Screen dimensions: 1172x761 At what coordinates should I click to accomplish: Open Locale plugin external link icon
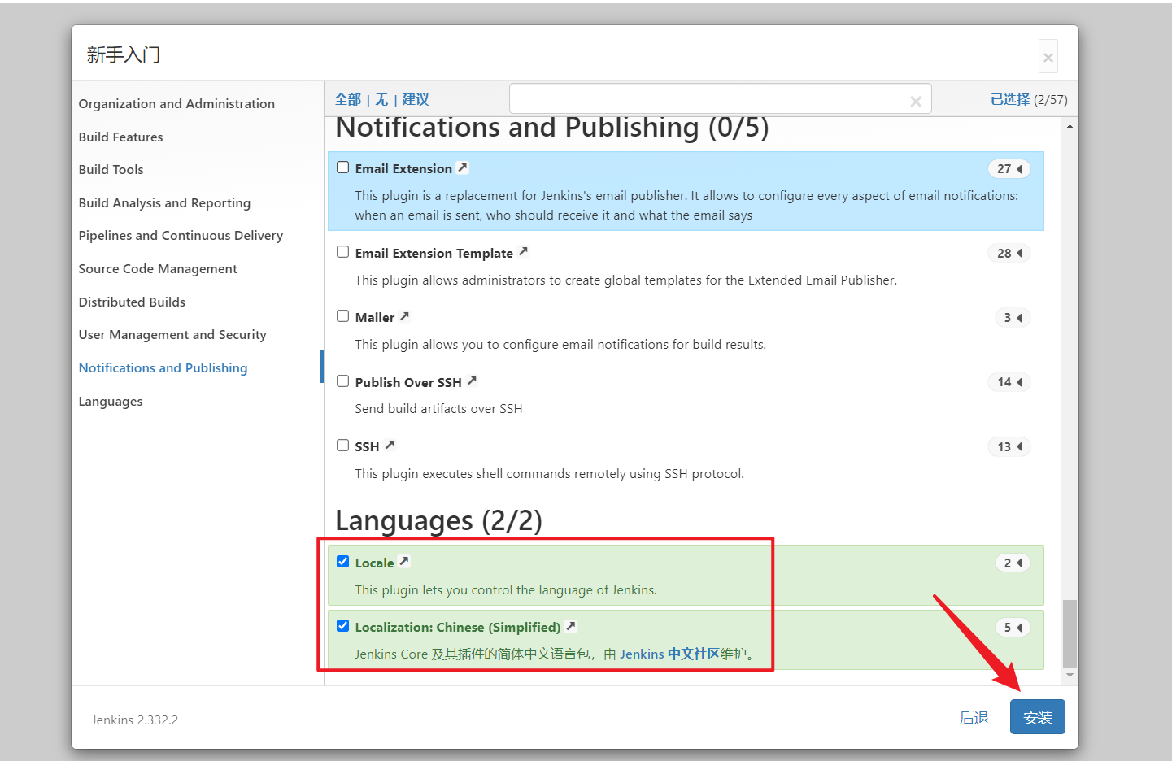click(404, 561)
